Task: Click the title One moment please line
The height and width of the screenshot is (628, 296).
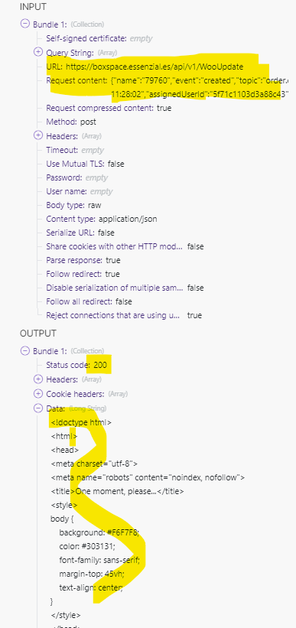Action: click(117, 491)
